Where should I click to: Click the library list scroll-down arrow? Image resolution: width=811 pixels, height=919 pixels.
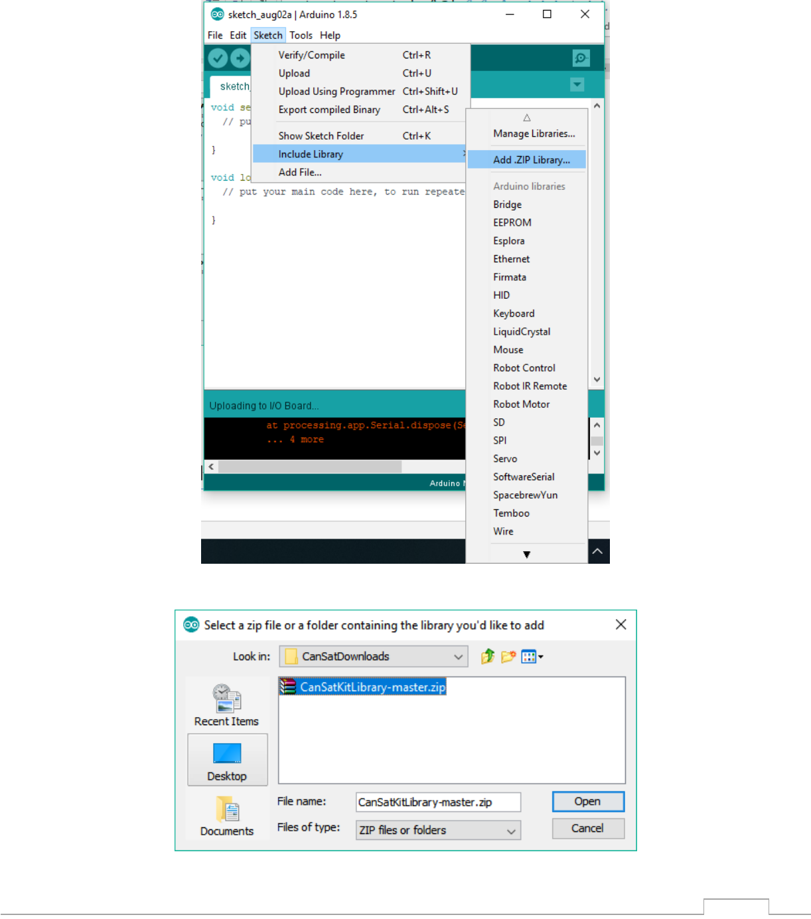[x=527, y=554]
